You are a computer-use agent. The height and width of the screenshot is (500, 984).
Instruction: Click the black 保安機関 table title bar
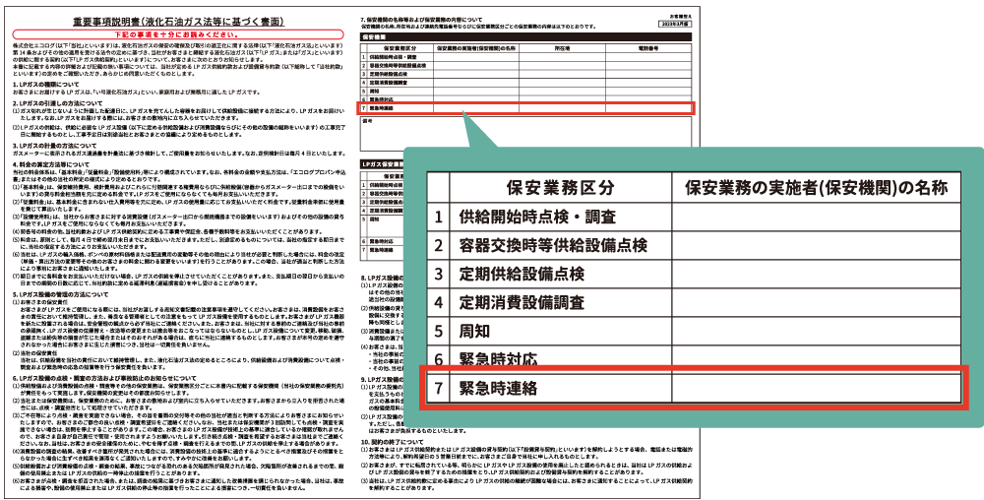coord(526,37)
